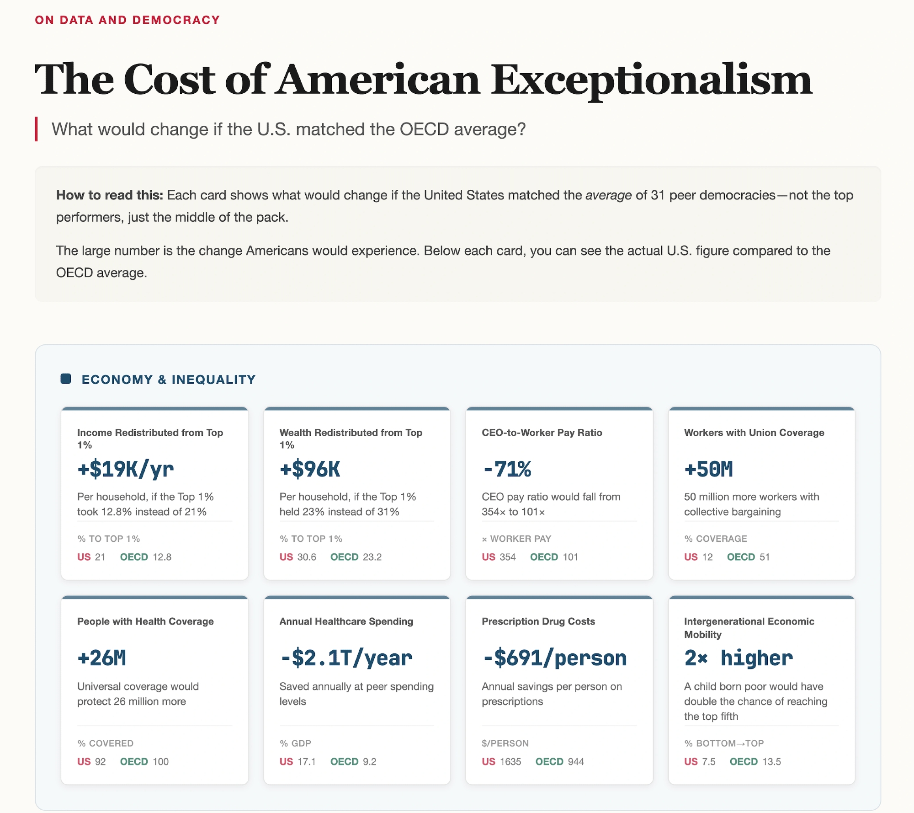The image size is (914, 813).
Task: Click the -$2.1T/year healthcare savings figure
Action: point(346,658)
